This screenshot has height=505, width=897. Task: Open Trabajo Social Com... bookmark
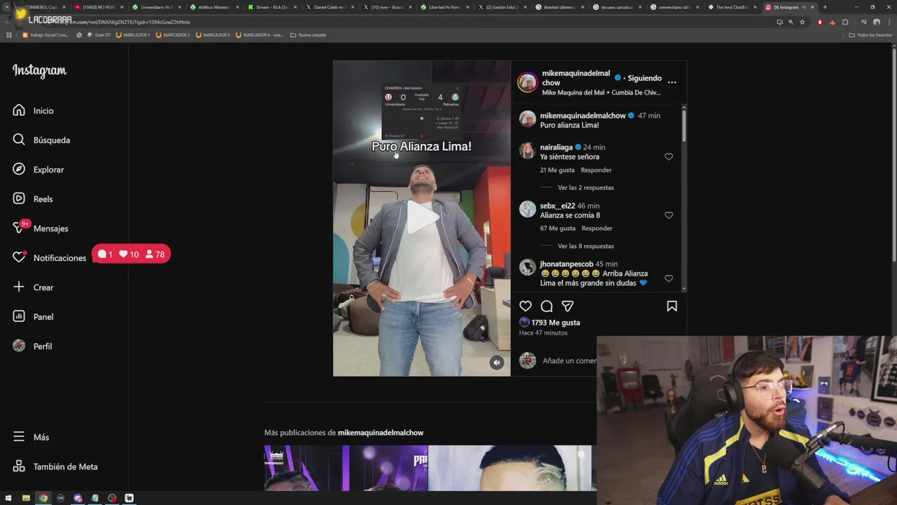[x=45, y=34]
